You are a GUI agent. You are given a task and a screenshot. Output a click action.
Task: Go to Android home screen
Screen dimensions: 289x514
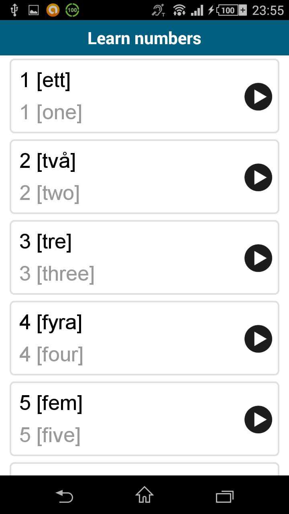tap(144, 495)
